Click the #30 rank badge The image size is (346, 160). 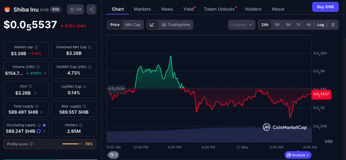[55, 9]
